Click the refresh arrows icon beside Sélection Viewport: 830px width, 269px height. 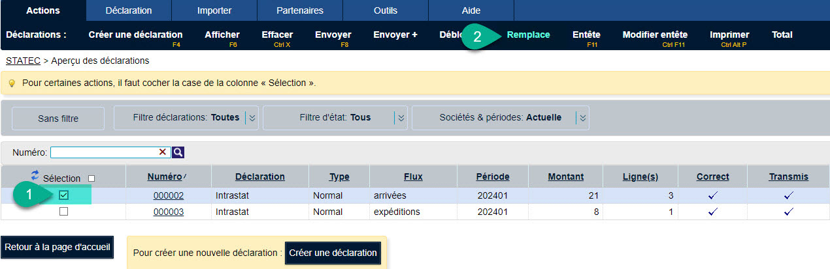[35, 176]
